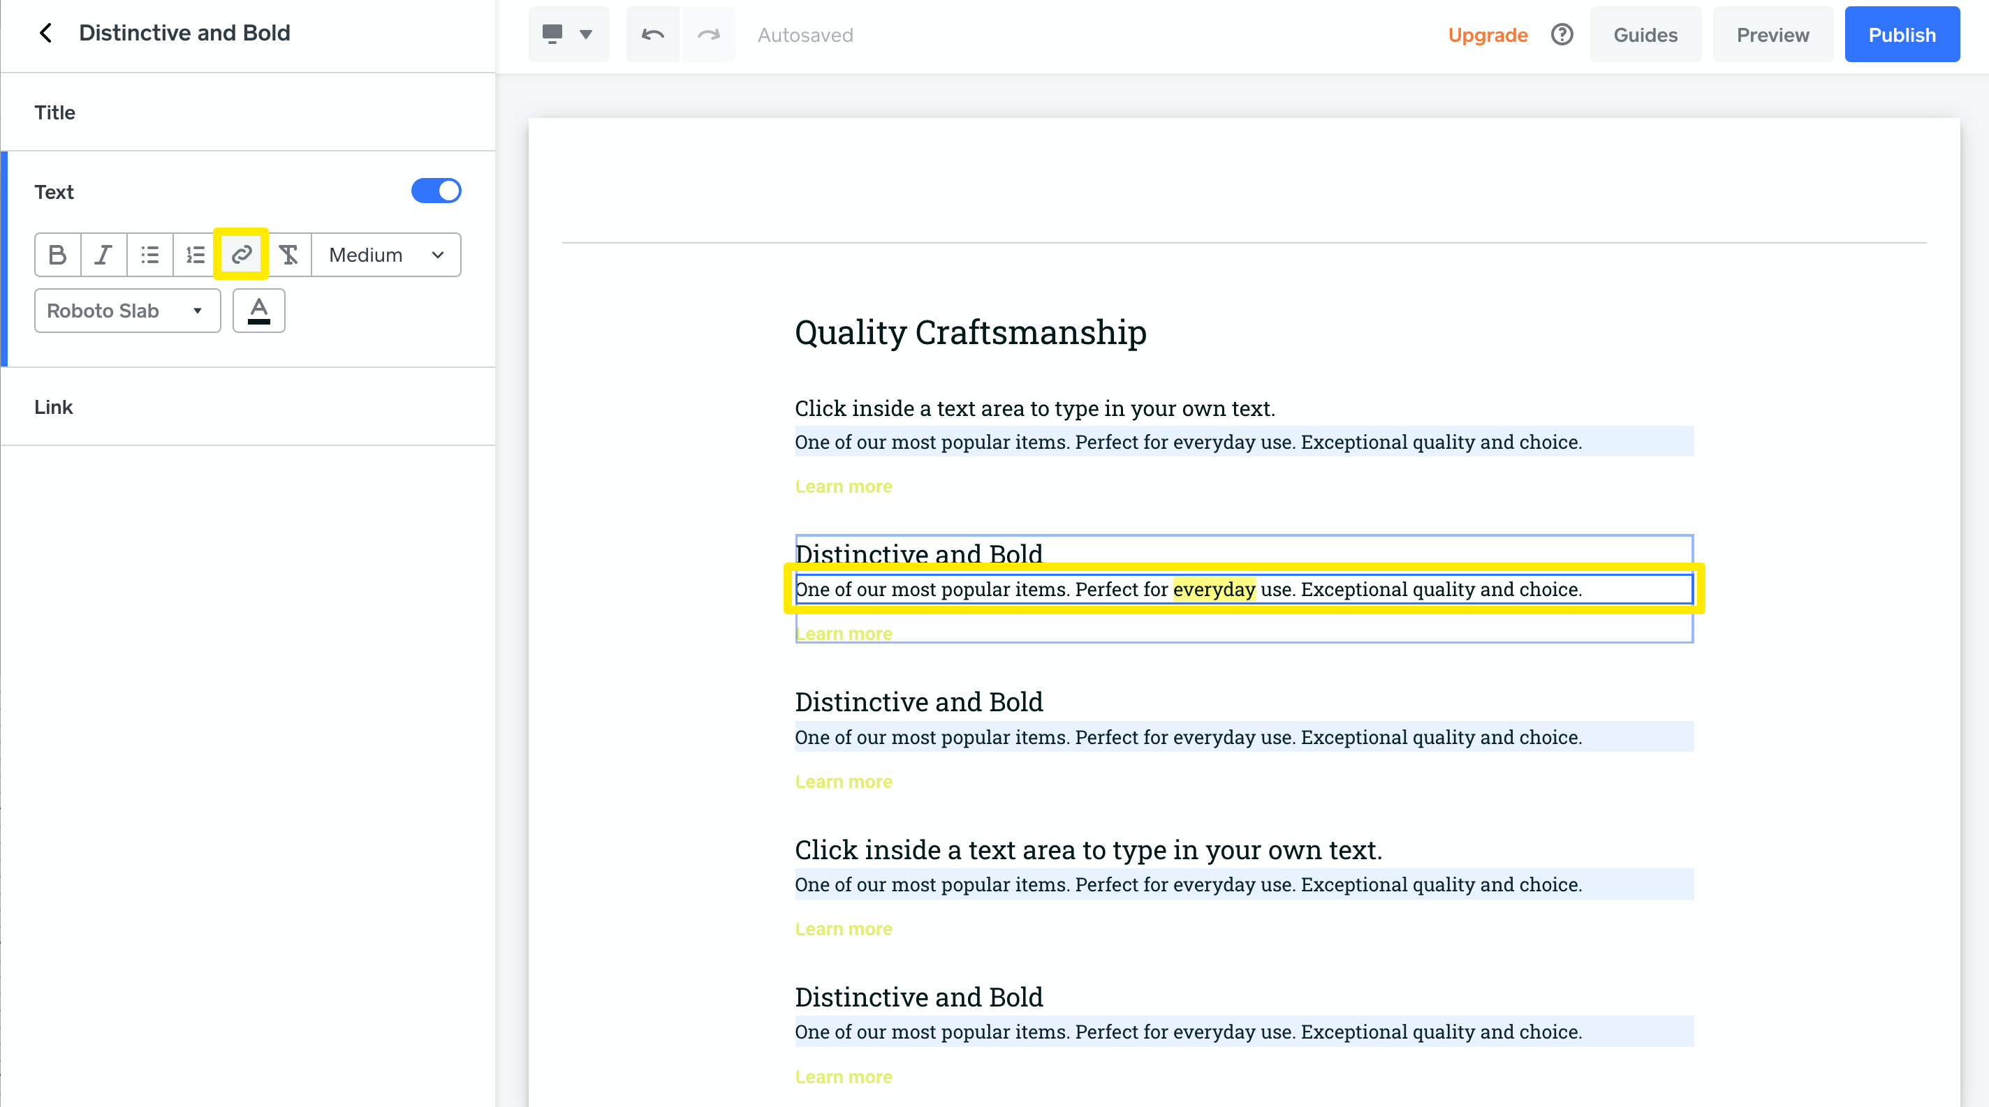Viewport: 1989px width, 1107px height.
Task: Open the Preview mode
Action: coord(1773,34)
